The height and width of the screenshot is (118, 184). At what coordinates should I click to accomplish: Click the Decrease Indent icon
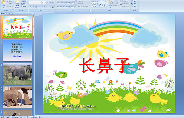click(x=67, y=3)
